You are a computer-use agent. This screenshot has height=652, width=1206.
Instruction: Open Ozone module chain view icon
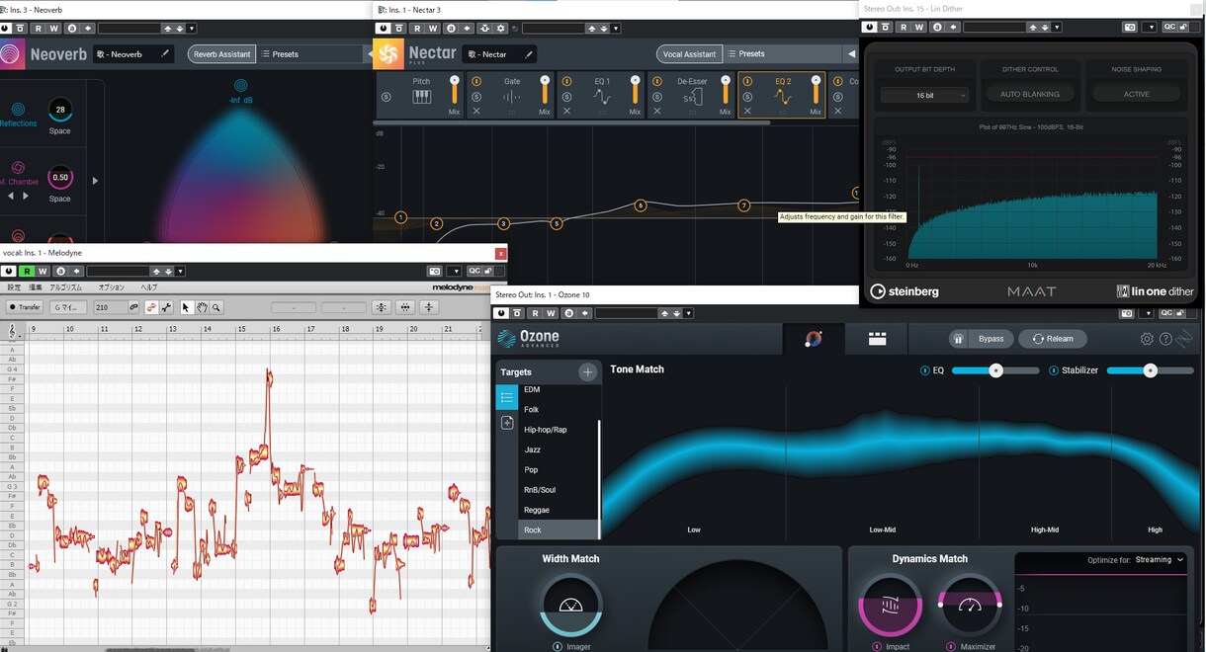coord(877,339)
